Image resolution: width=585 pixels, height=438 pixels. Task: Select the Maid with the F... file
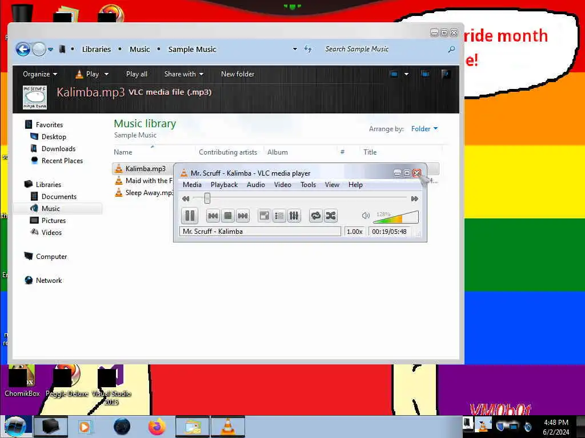pyautogui.click(x=144, y=181)
